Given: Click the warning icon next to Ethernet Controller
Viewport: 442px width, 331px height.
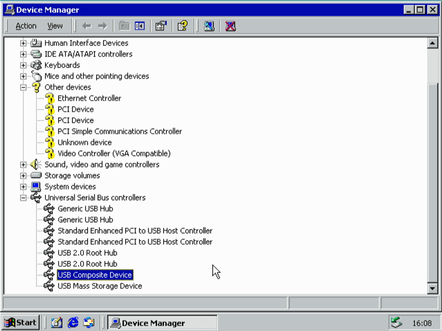Looking at the screenshot, I should 50,98.
